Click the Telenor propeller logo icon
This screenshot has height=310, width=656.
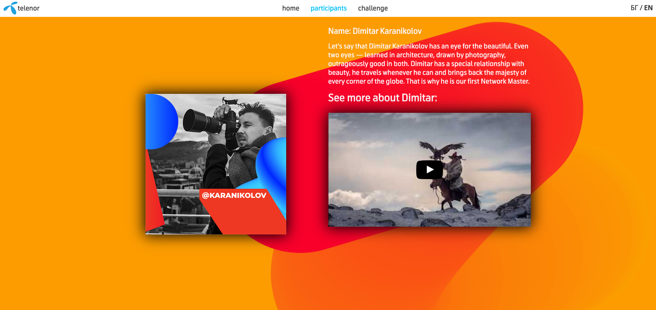10,8
